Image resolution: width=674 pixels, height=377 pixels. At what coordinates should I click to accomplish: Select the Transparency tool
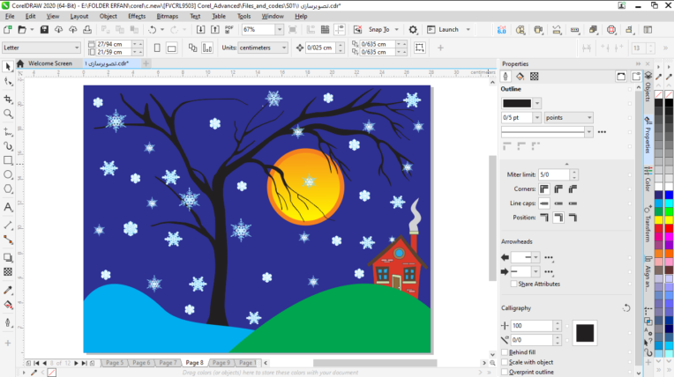(x=8, y=272)
